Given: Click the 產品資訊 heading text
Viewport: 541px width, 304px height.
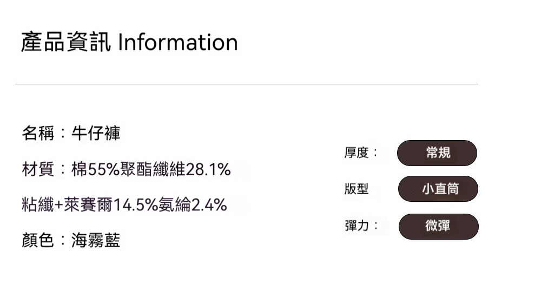Looking at the screenshot, I should pyautogui.click(x=65, y=43).
